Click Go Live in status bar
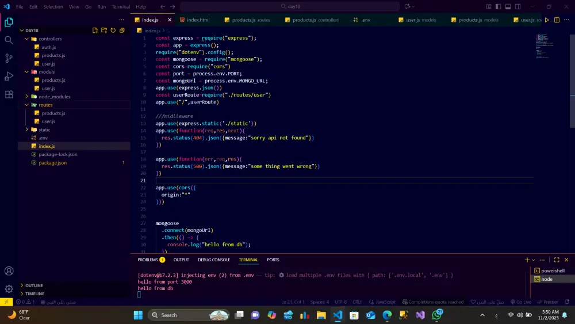This screenshot has width=575, height=324. click(x=521, y=302)
